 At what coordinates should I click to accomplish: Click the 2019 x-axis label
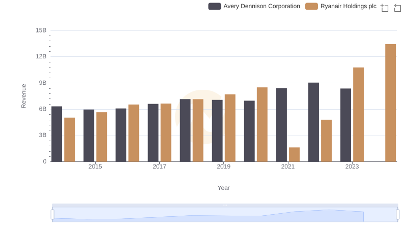(x=223, y=166)
